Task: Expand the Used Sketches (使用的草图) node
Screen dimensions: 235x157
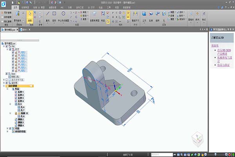Action: tap(7, 131)
